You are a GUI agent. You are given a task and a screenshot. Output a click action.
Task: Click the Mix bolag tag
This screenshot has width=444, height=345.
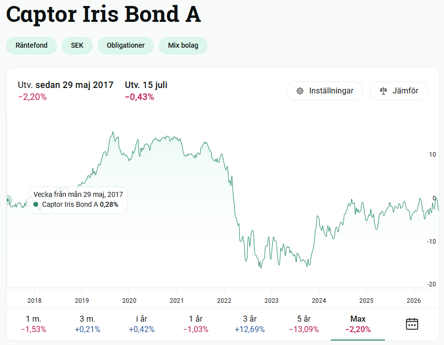(183, 46)
